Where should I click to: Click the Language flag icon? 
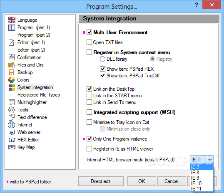12,20
